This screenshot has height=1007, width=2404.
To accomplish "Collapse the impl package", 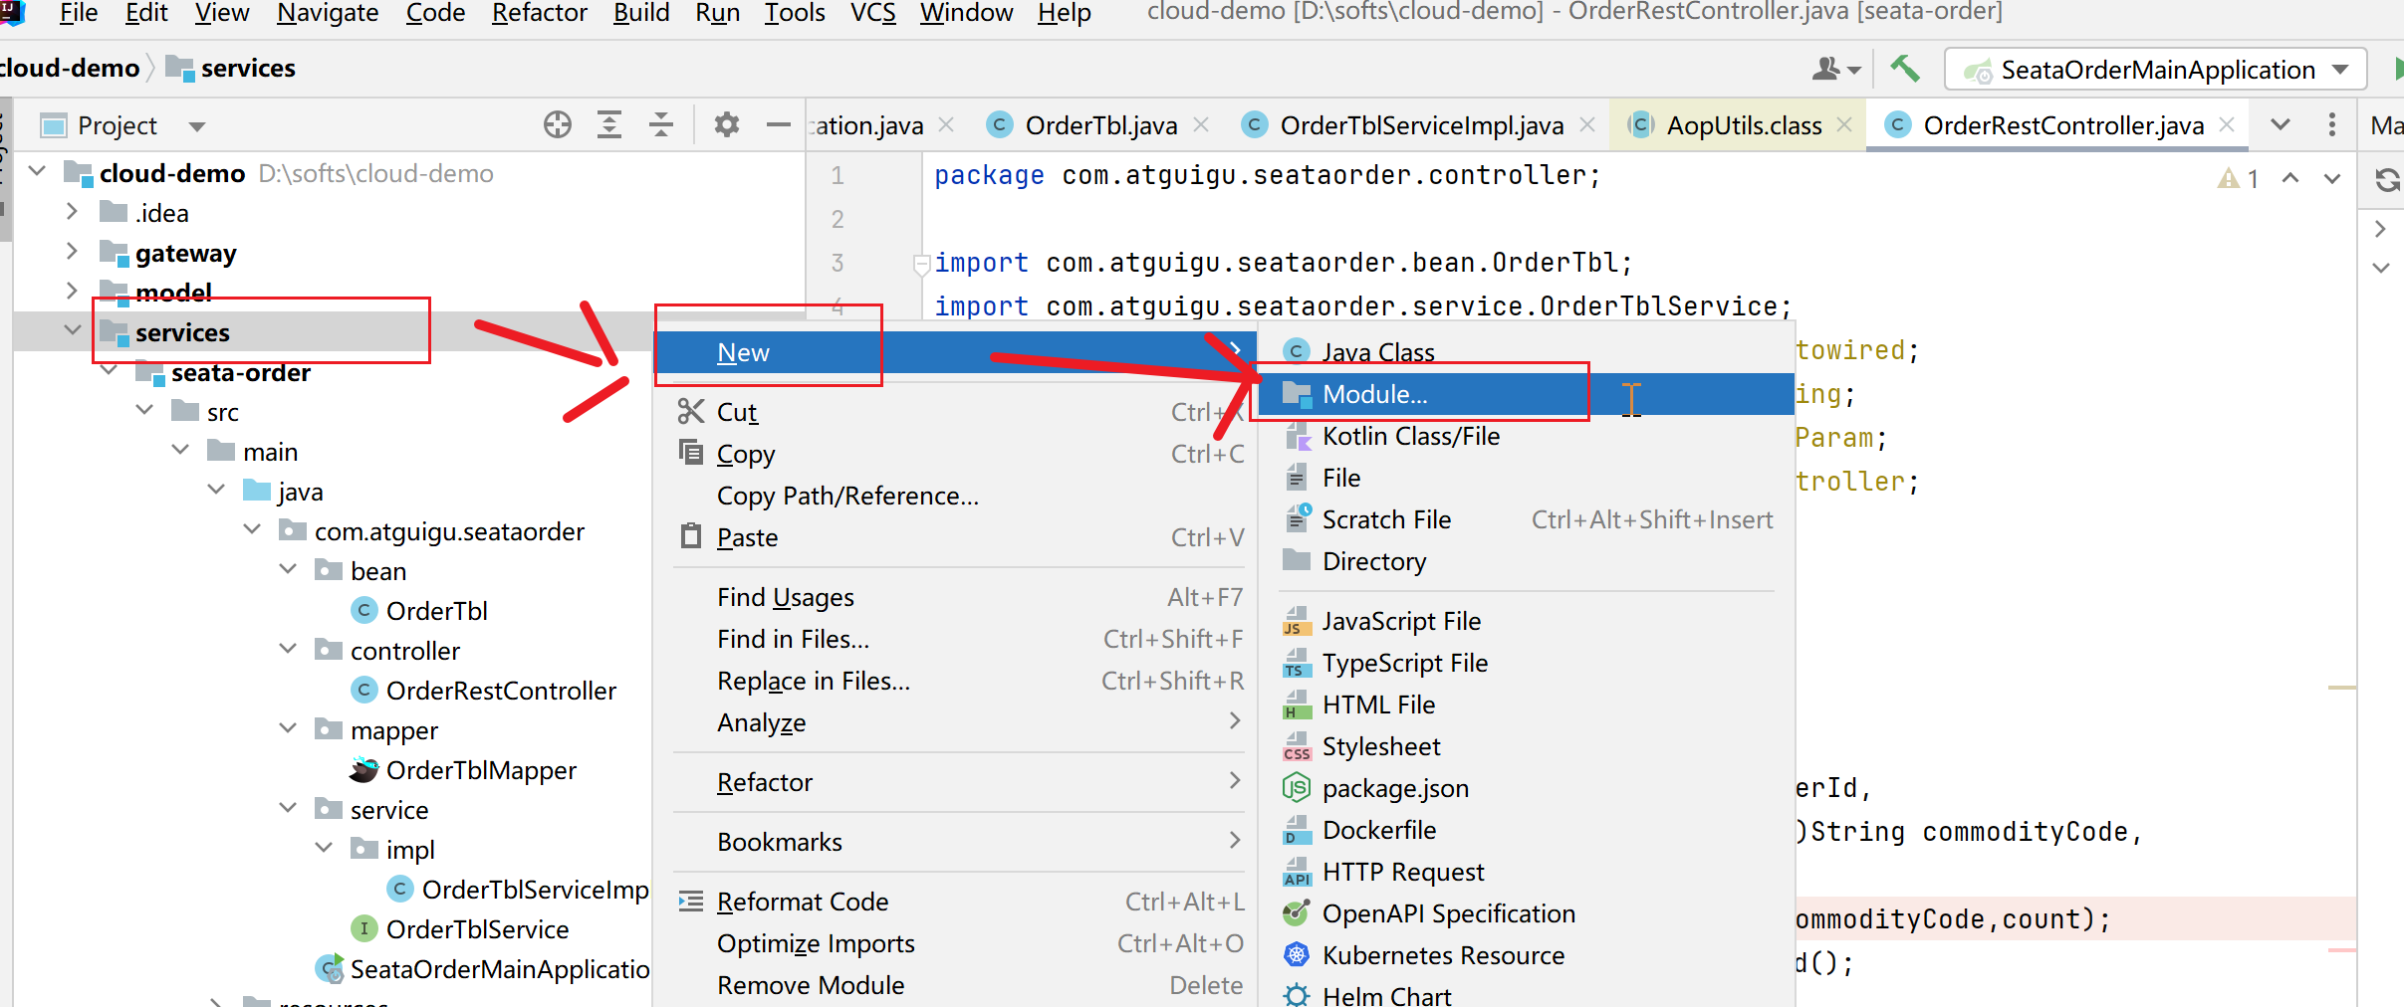I will pos(324,849).
